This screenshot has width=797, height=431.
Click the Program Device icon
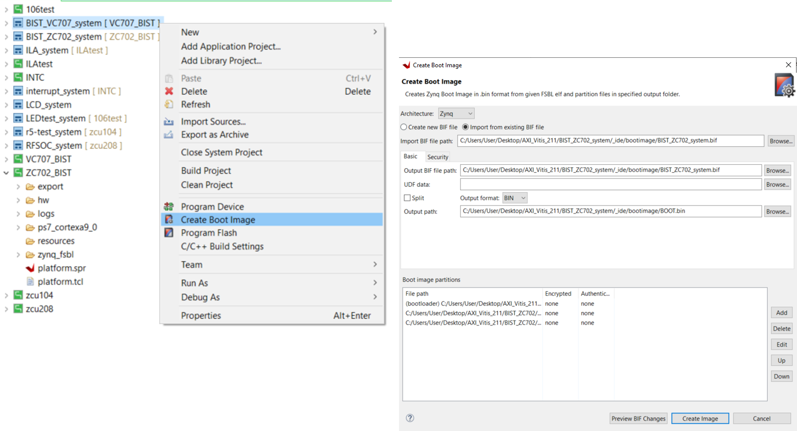pyautogui.click(x=169, y=207)
